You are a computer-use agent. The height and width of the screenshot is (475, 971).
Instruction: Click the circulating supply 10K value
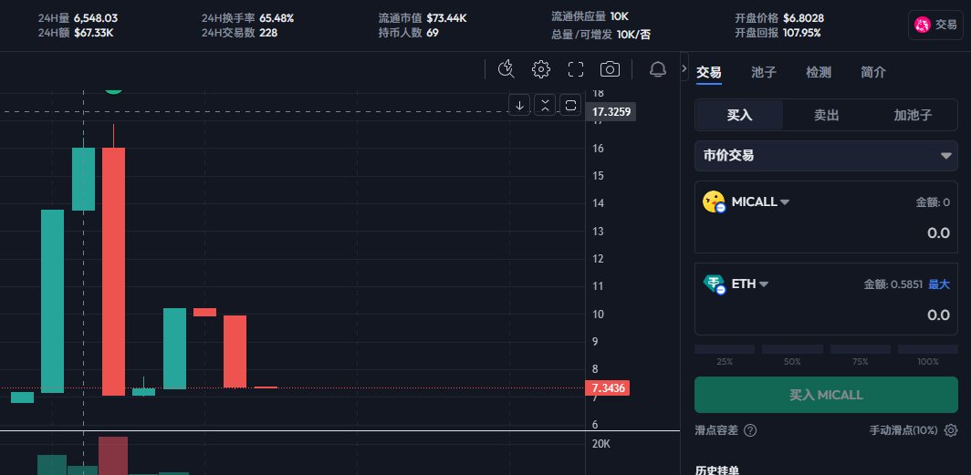tap(620, 16)
